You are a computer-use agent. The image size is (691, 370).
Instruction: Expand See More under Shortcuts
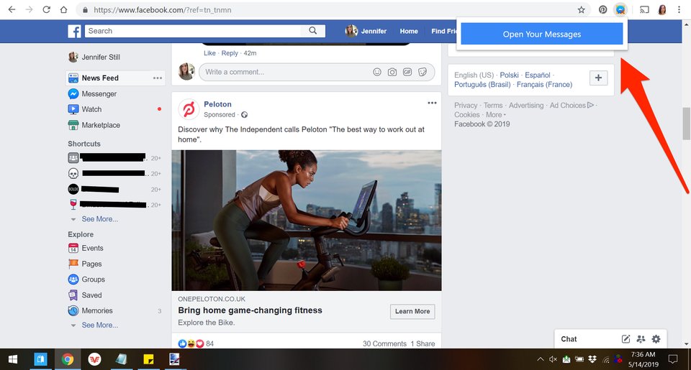pos(99,219)
